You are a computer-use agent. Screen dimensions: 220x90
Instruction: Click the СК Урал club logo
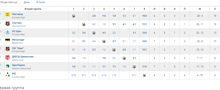(7, 32)
